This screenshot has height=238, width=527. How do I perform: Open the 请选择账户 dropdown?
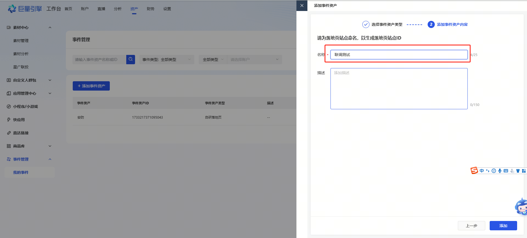coord(254,60)
